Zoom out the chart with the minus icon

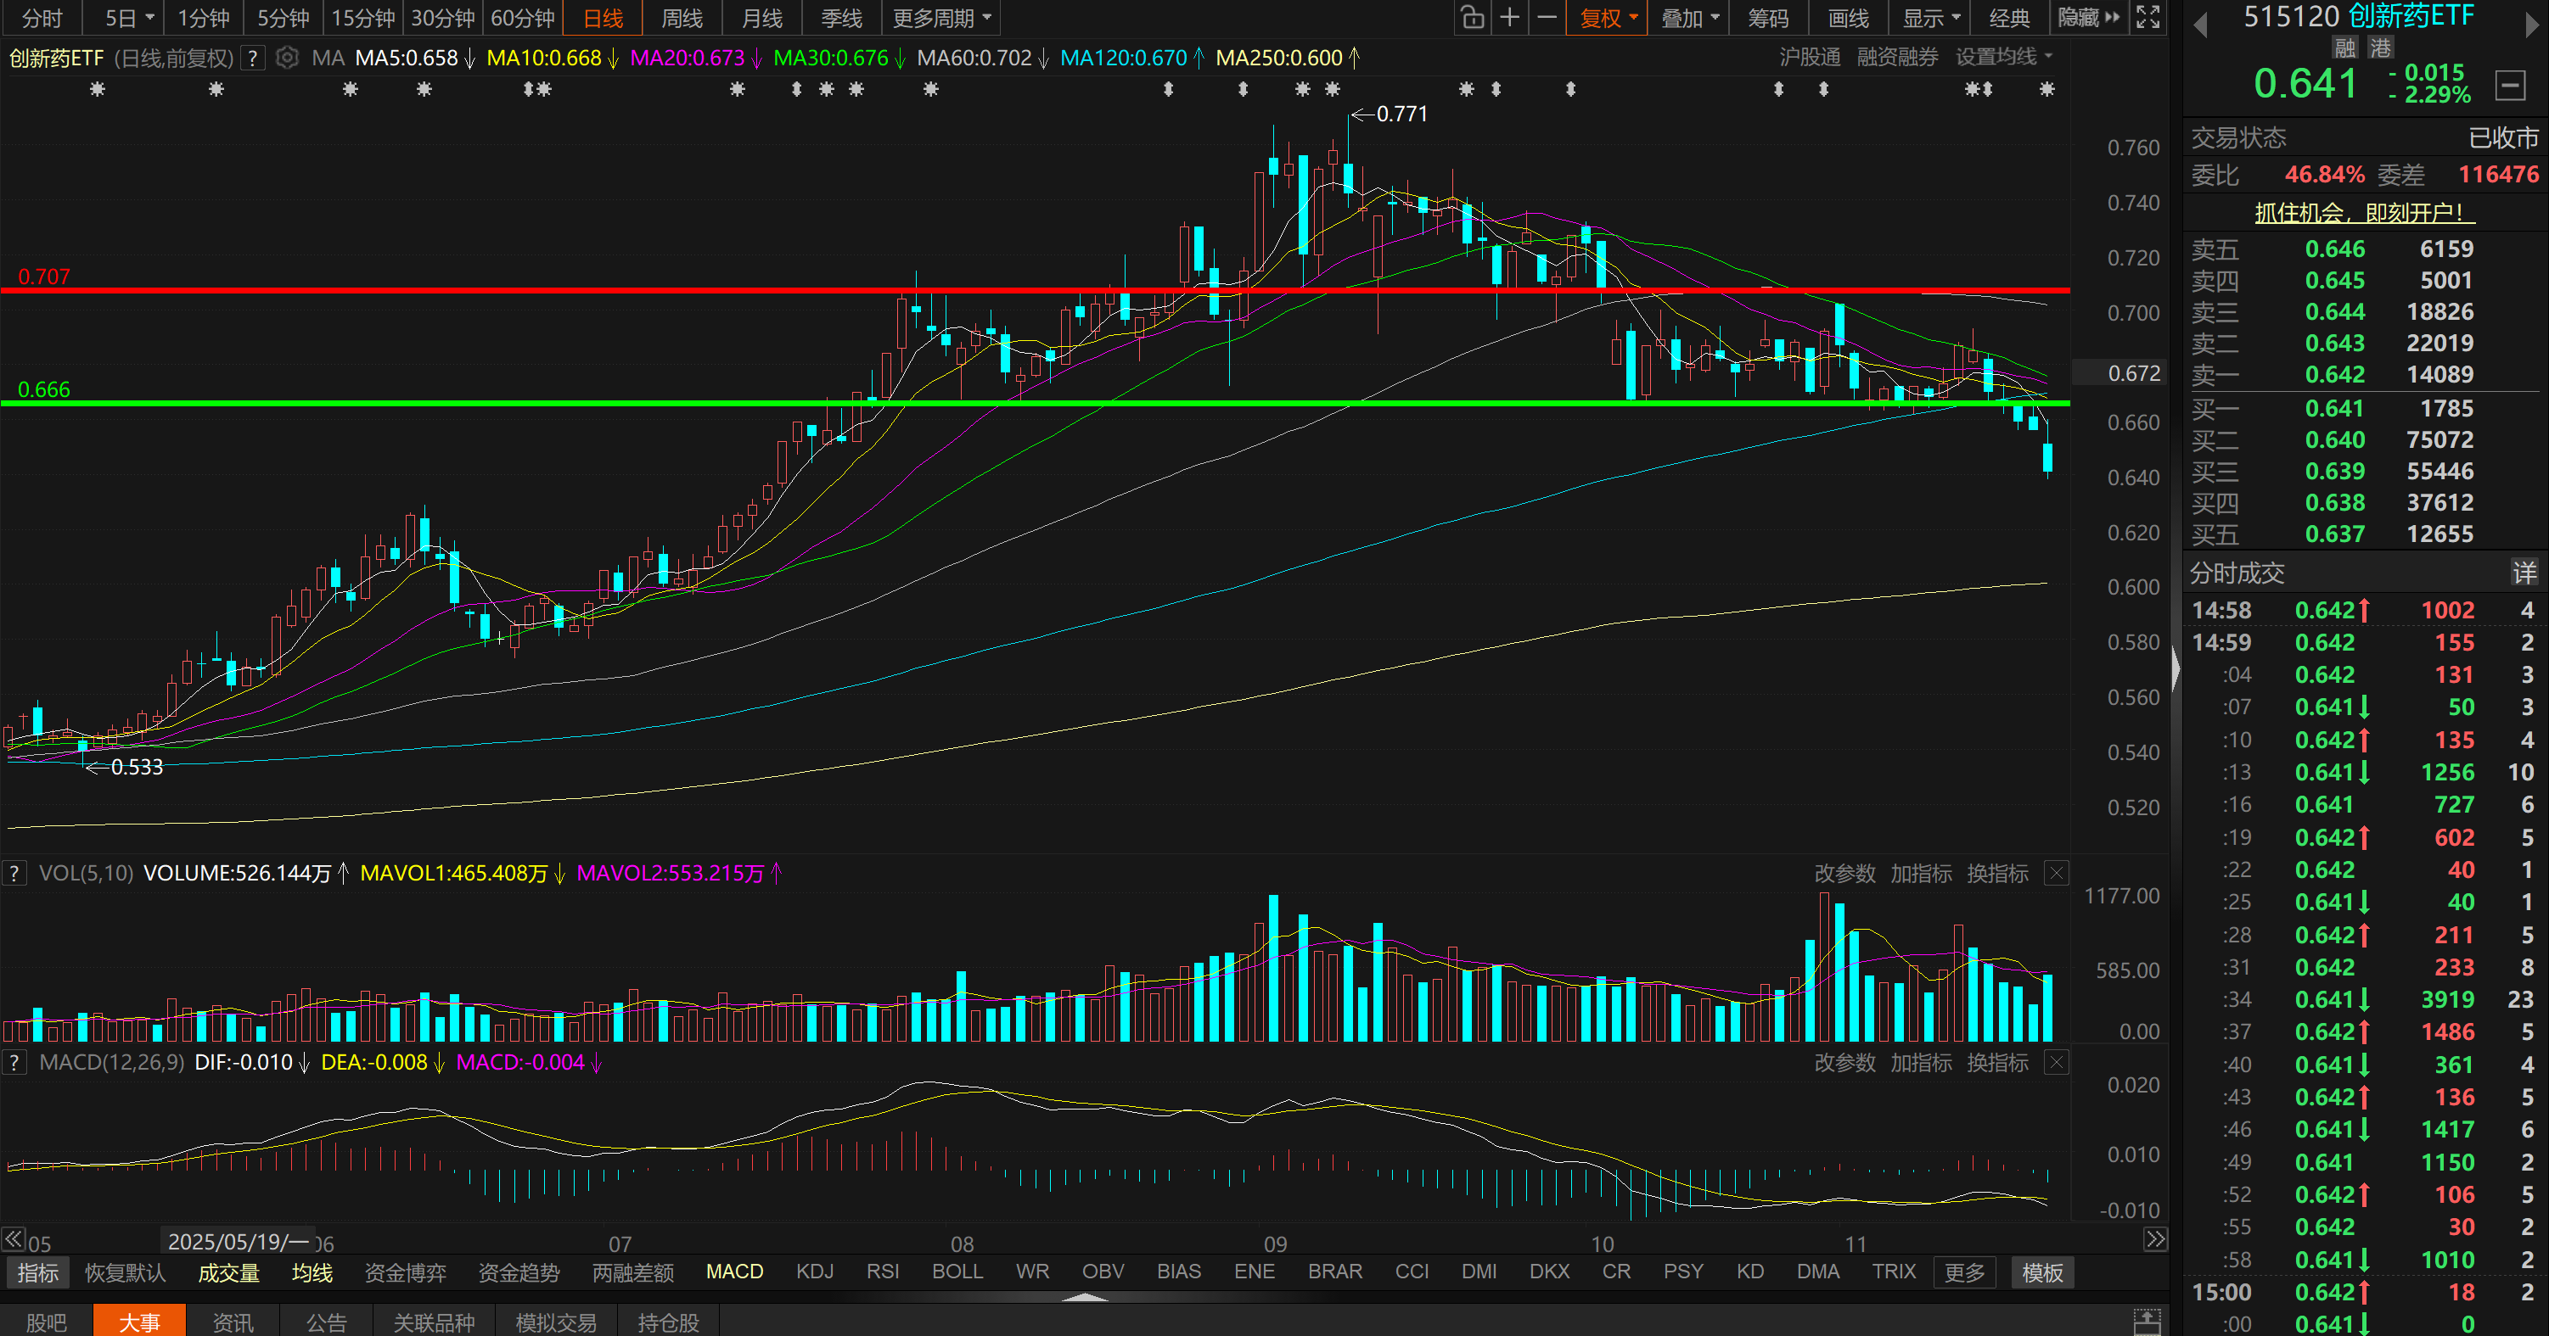pyautogui.click(x=1547, y=18)
